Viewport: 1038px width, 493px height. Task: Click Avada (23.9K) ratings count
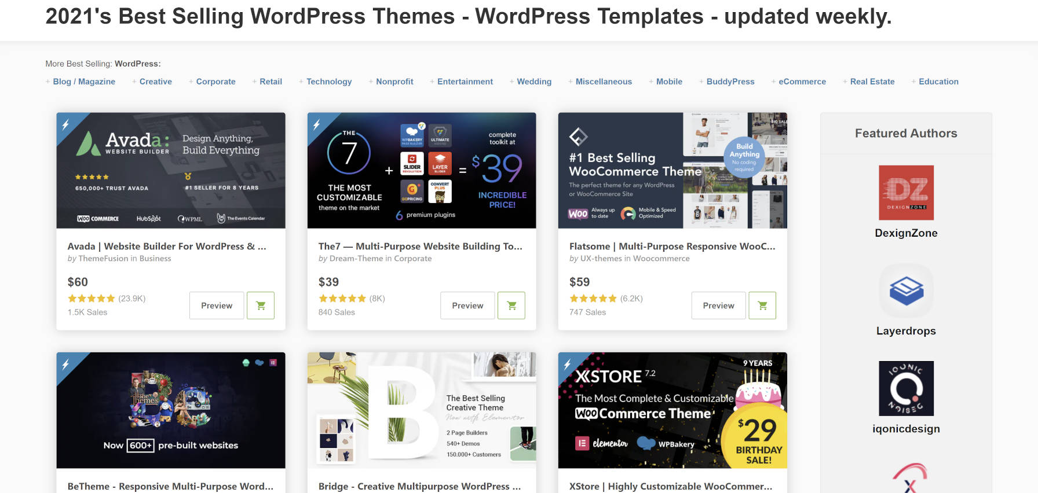(132, 299)
